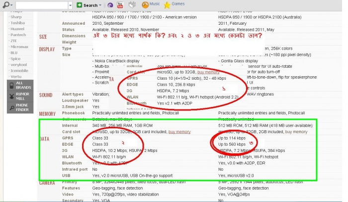This screenshot has width=348, height=202.
Task: Open 'buy memory' link after 2GB card included
Action: click(x=179, y=132)
